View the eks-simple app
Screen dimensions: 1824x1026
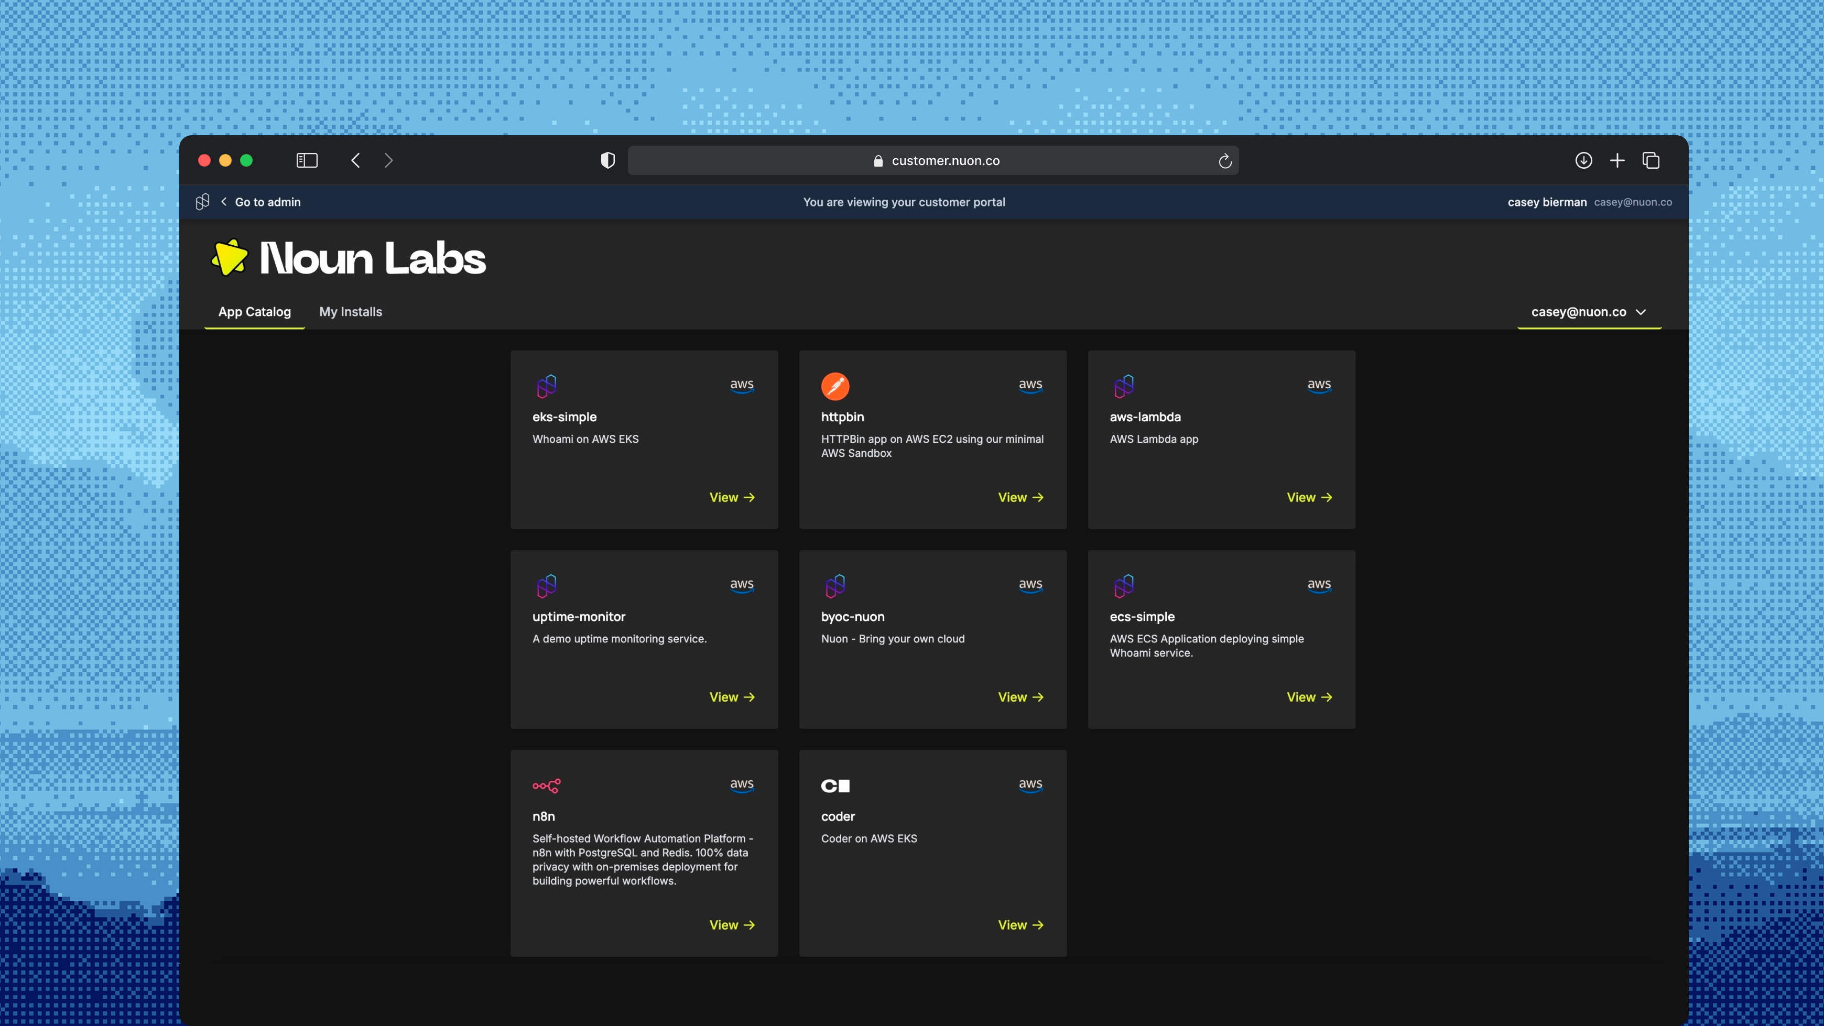732,497
